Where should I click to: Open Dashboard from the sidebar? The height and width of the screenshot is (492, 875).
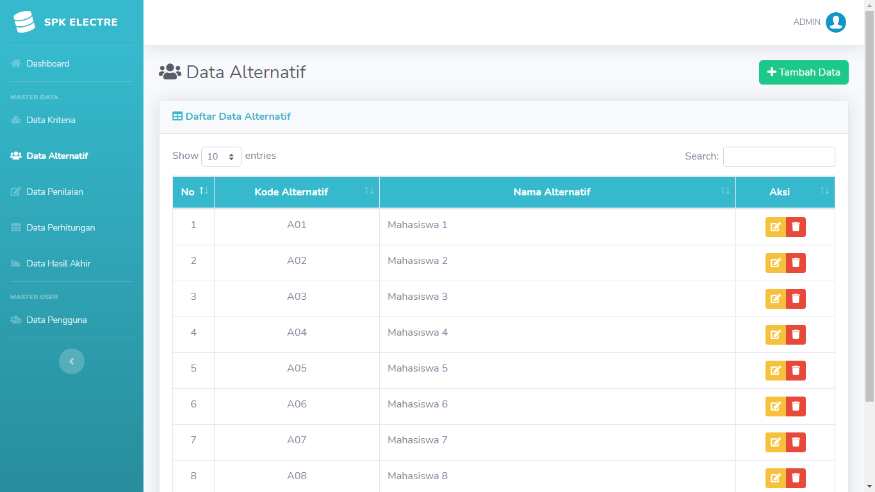coord(72,63)
